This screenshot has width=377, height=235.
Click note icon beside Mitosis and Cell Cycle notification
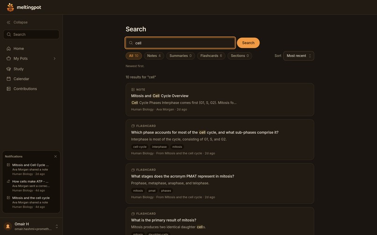(8, 165)
